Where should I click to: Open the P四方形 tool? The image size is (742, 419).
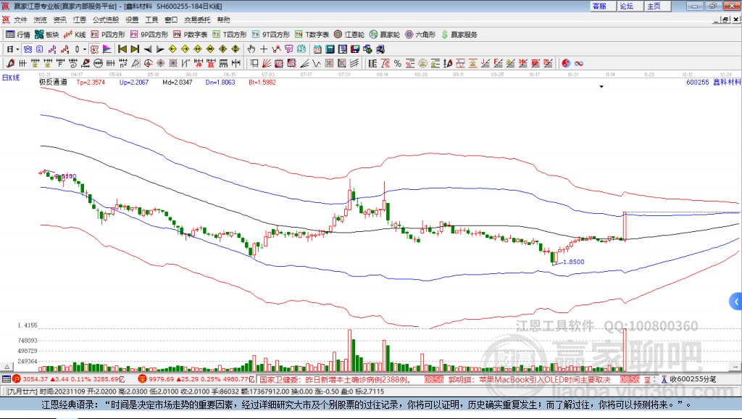pyautogui.click(x=108, y=35)
